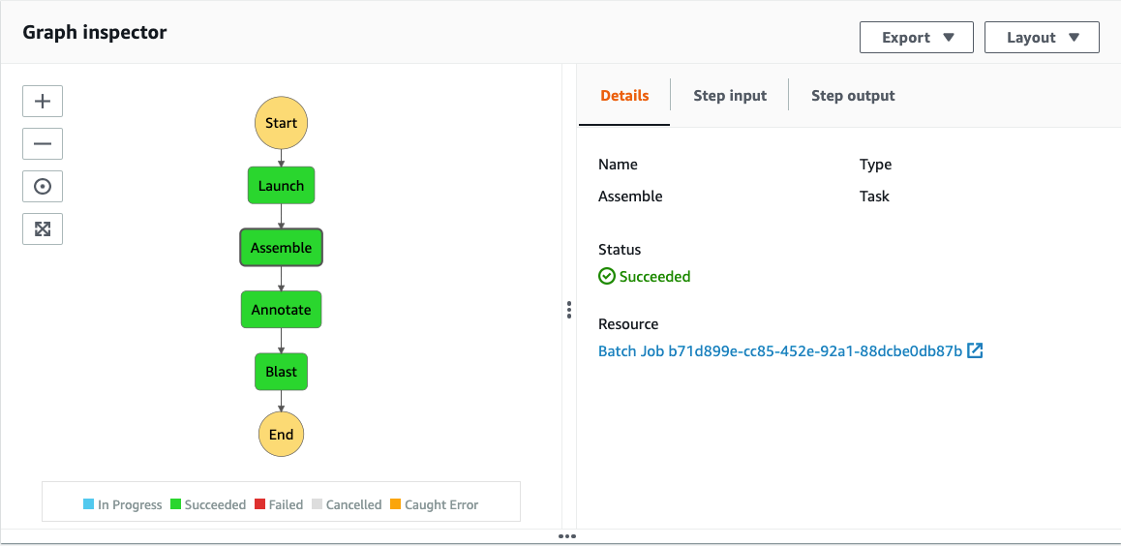Click the Resource label
The width and height of the screenshot is (1121, 546).
click(x=628, y=324)
